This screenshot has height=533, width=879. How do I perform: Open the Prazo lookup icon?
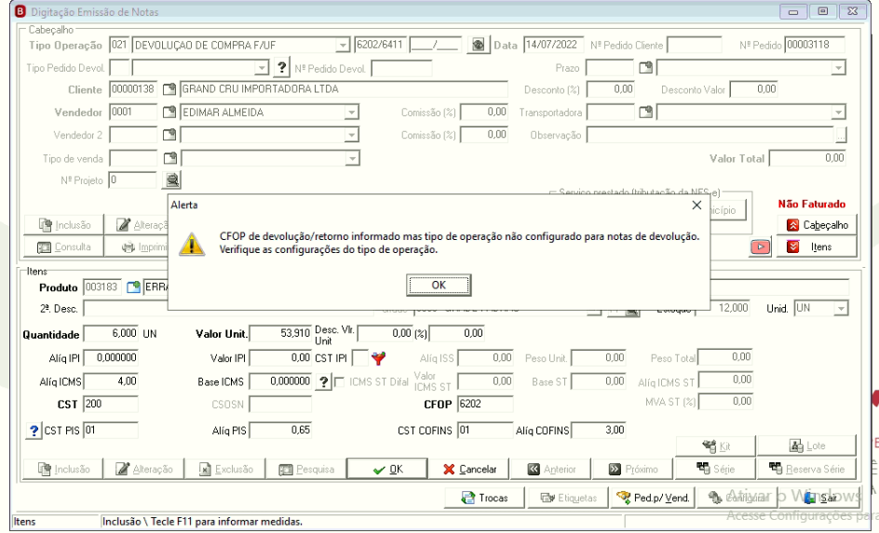click(646, 68)
